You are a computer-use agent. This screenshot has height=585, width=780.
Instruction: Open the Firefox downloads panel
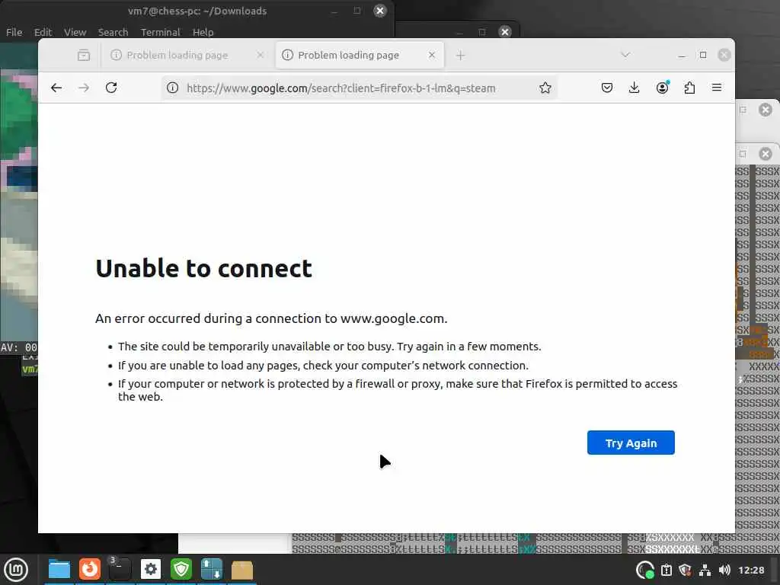[x=635, y=88]
